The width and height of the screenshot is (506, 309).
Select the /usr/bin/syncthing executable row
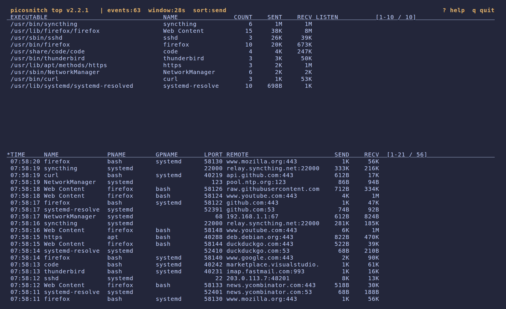pyautogui.click(x=251, y=24)
